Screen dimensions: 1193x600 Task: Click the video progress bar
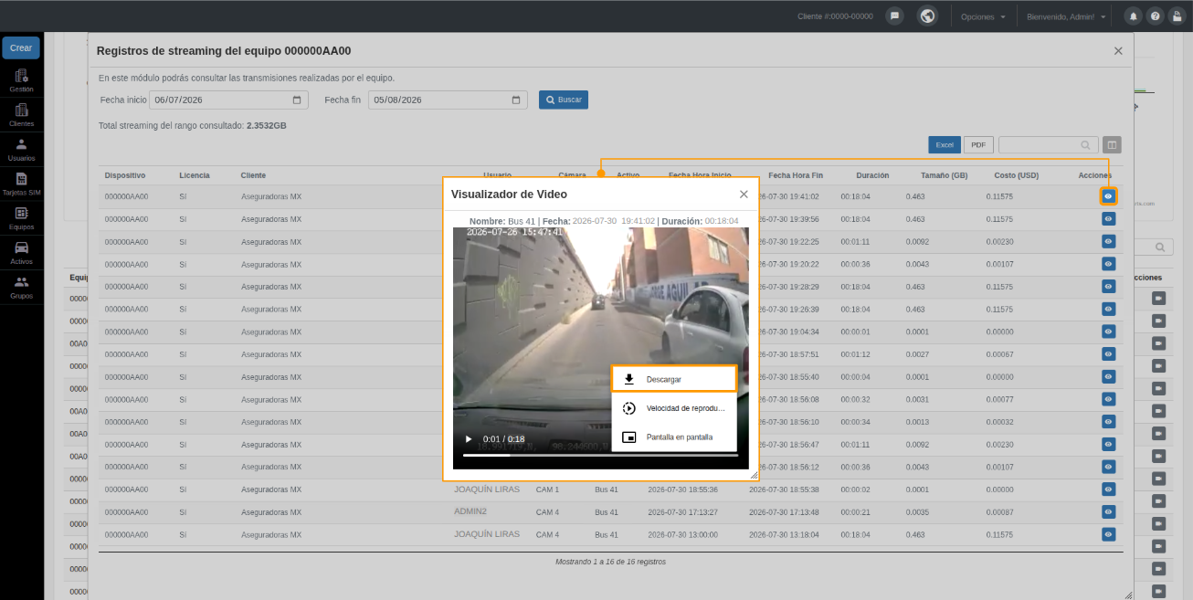pos(599,455)
